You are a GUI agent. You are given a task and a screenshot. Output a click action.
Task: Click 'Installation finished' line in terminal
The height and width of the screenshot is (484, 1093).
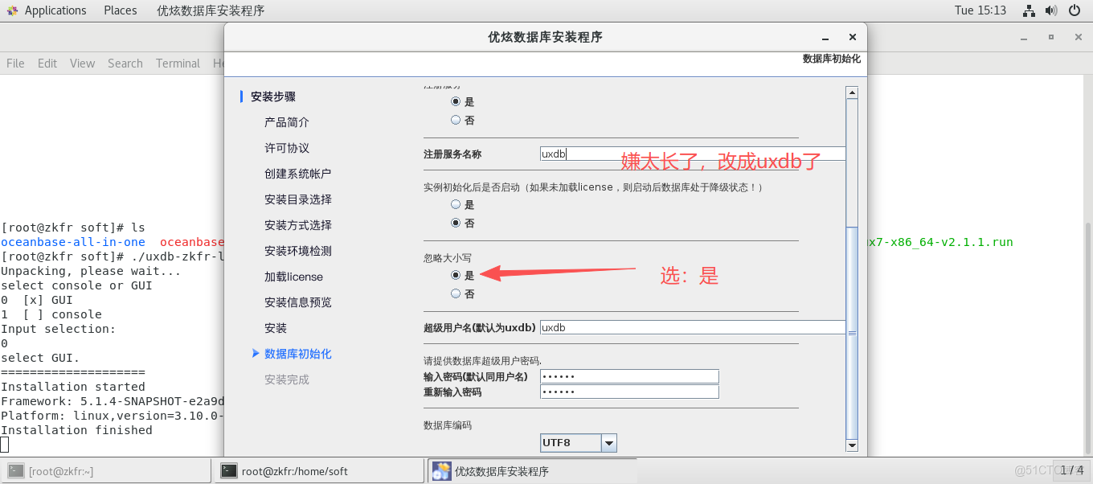(76, 430)
